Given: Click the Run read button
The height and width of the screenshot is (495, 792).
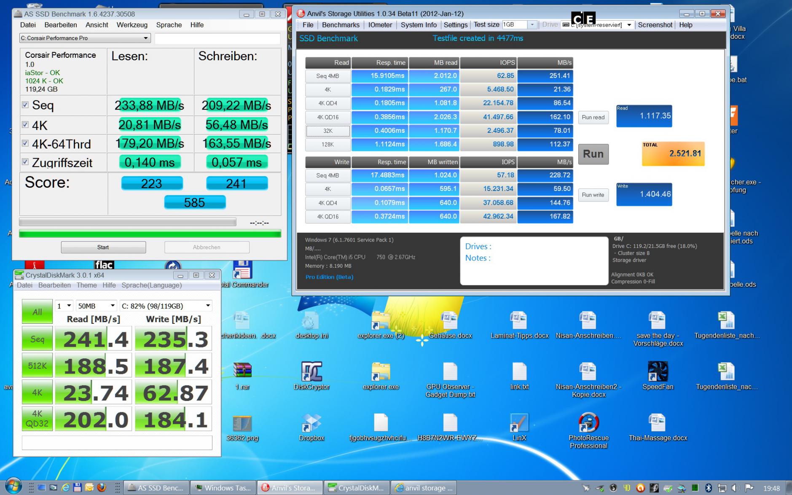Looking at the screenshot, I should click(x=593, y=117).
